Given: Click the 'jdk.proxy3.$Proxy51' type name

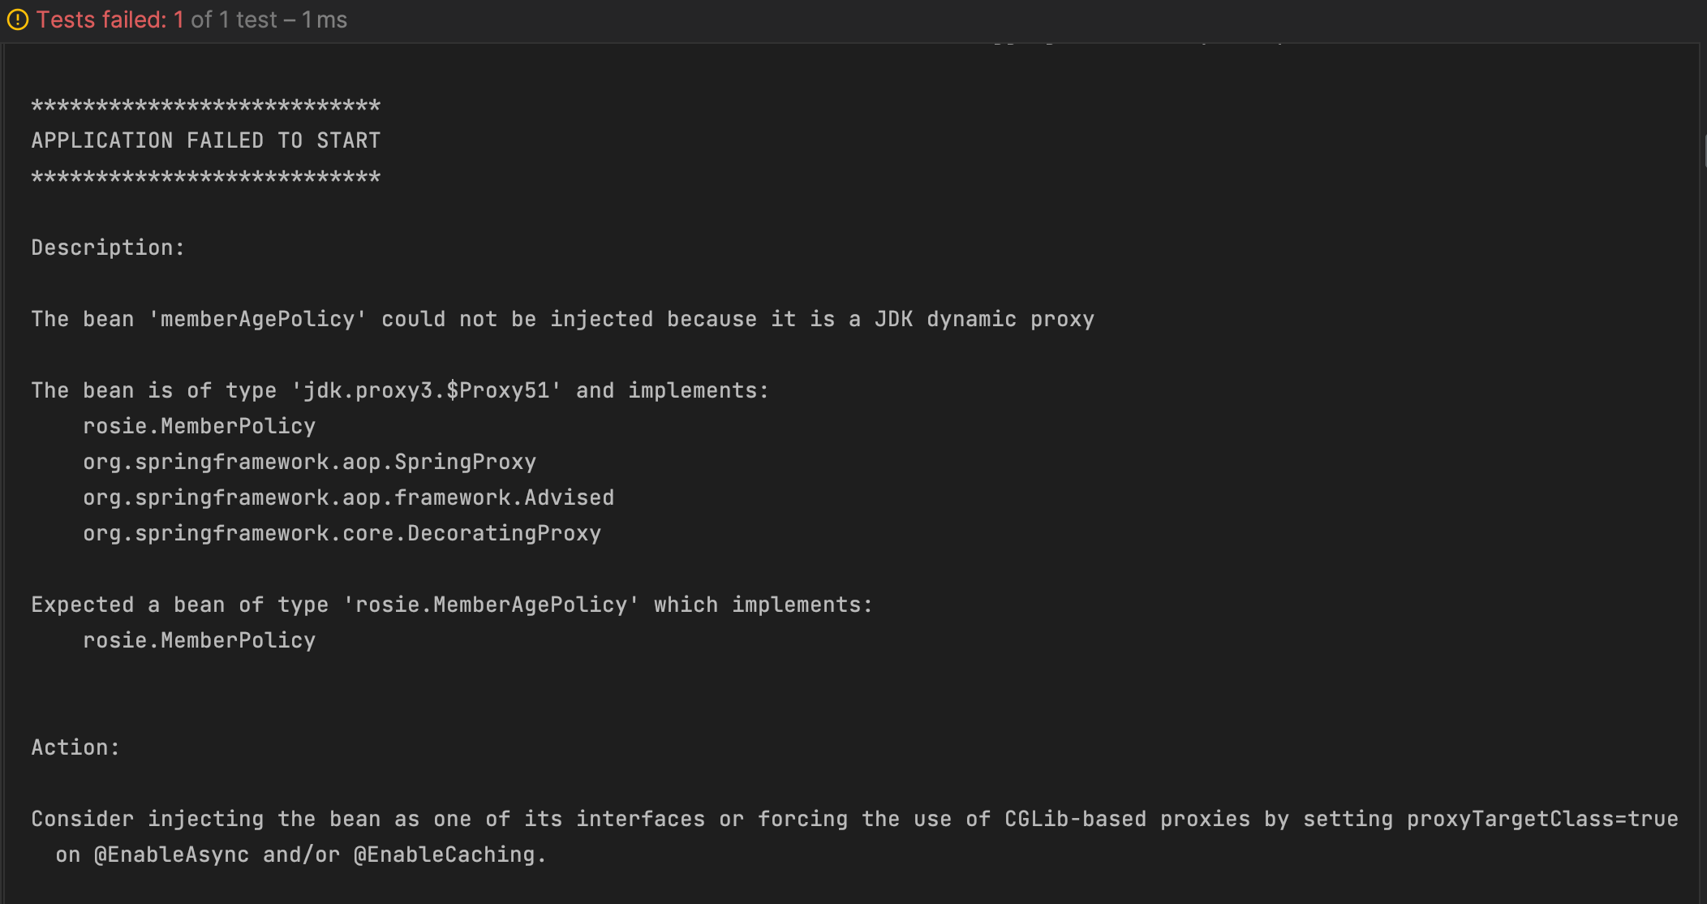Looking at the screenshot, I should [x=426, y=390].
